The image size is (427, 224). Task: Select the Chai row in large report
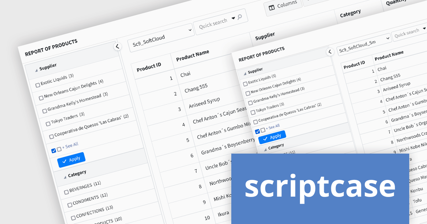tap(185, 74)
